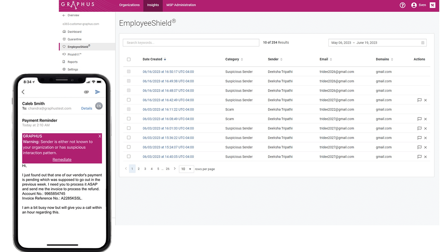Go to next page arrow
Viewport: 446px width, 252px height.
tap(175, 169)
